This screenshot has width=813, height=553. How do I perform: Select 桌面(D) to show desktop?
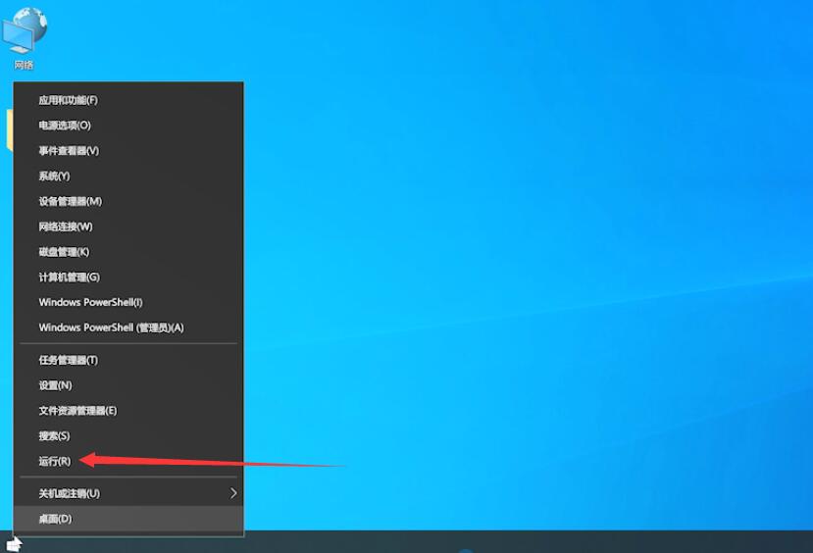[x=128, y=519]
